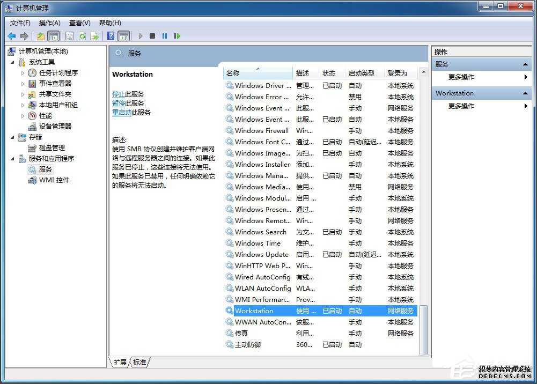The height and width of the screenshot is (384, 537).
Task: Open 更多操作 under 服务 section
Action: (461, 77)
